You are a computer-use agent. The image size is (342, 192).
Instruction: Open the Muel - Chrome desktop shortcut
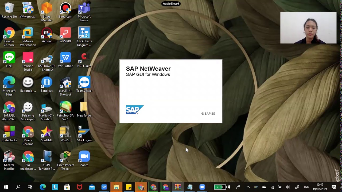tap(28, 136)
